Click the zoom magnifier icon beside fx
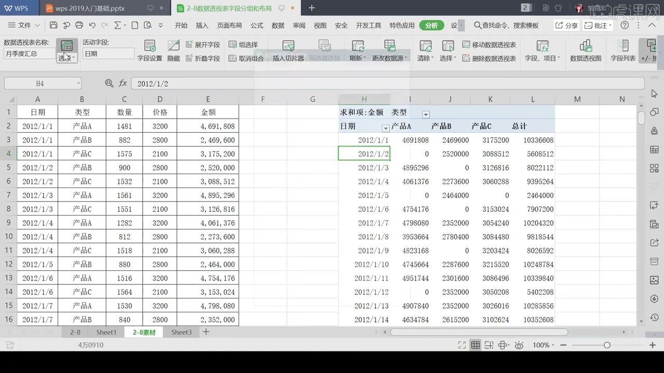664x373 pixels. 109,83
